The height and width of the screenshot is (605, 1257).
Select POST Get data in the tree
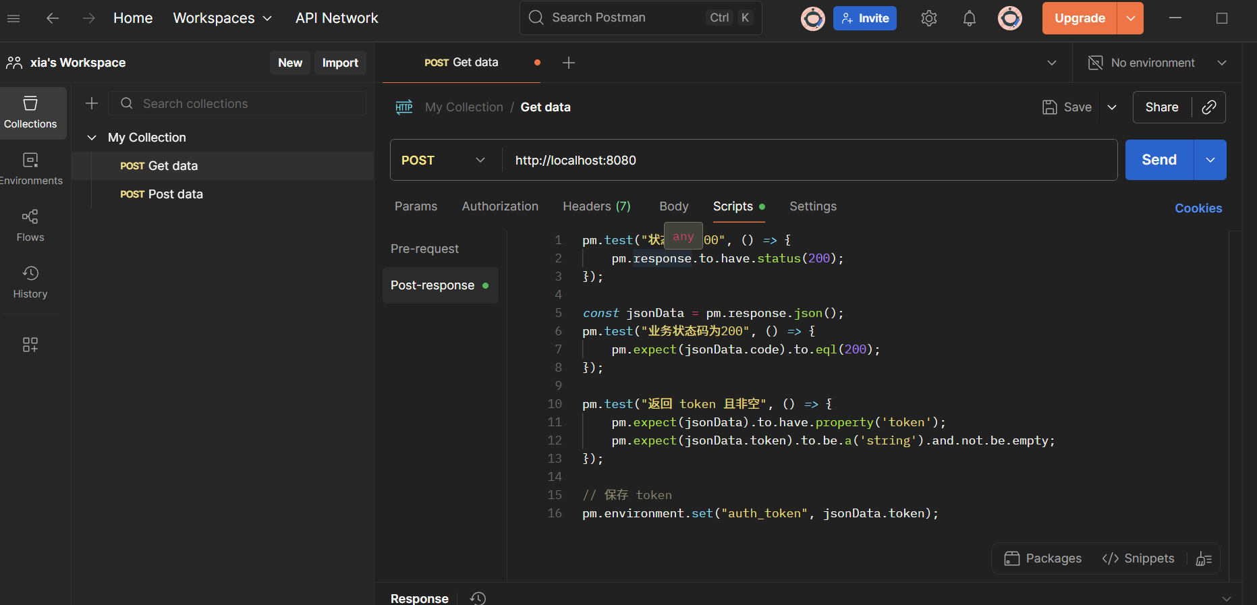coord(223,166)
